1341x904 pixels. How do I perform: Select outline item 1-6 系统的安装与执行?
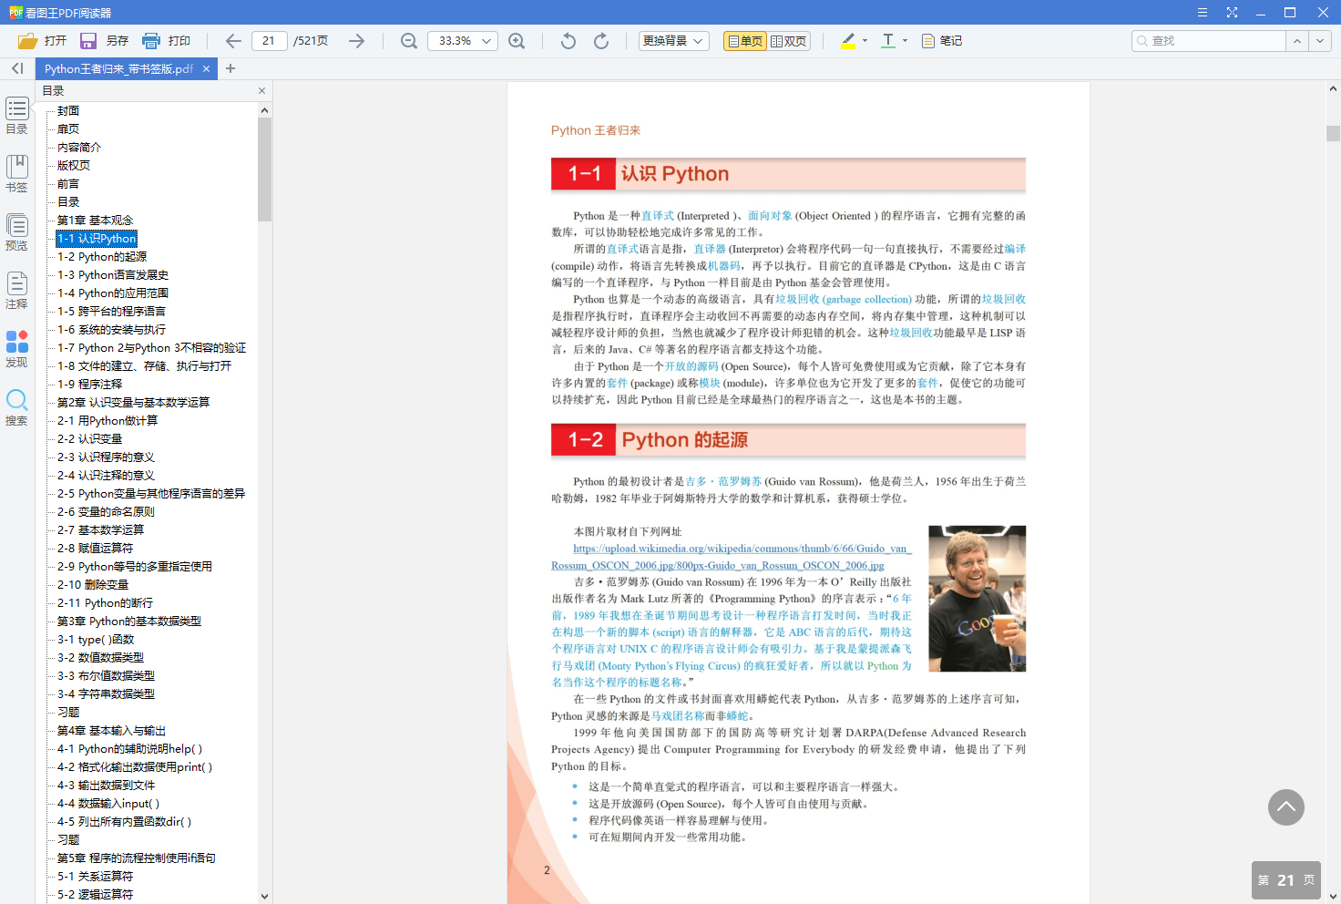pyautogui.click(x=111, y=330)
